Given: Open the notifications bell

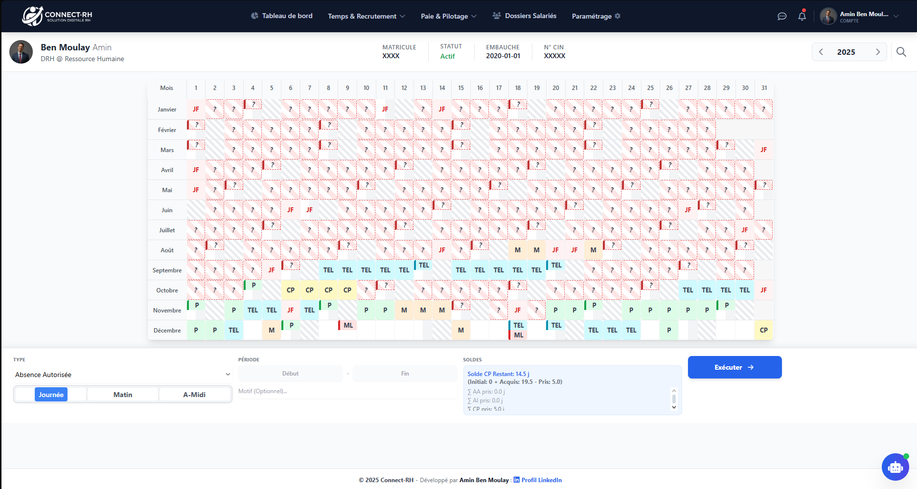Looking at the screenshot, I should tap(802, 16).
